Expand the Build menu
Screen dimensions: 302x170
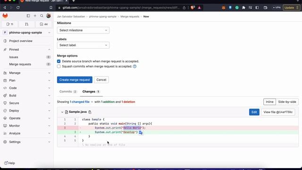click(27, 95)
